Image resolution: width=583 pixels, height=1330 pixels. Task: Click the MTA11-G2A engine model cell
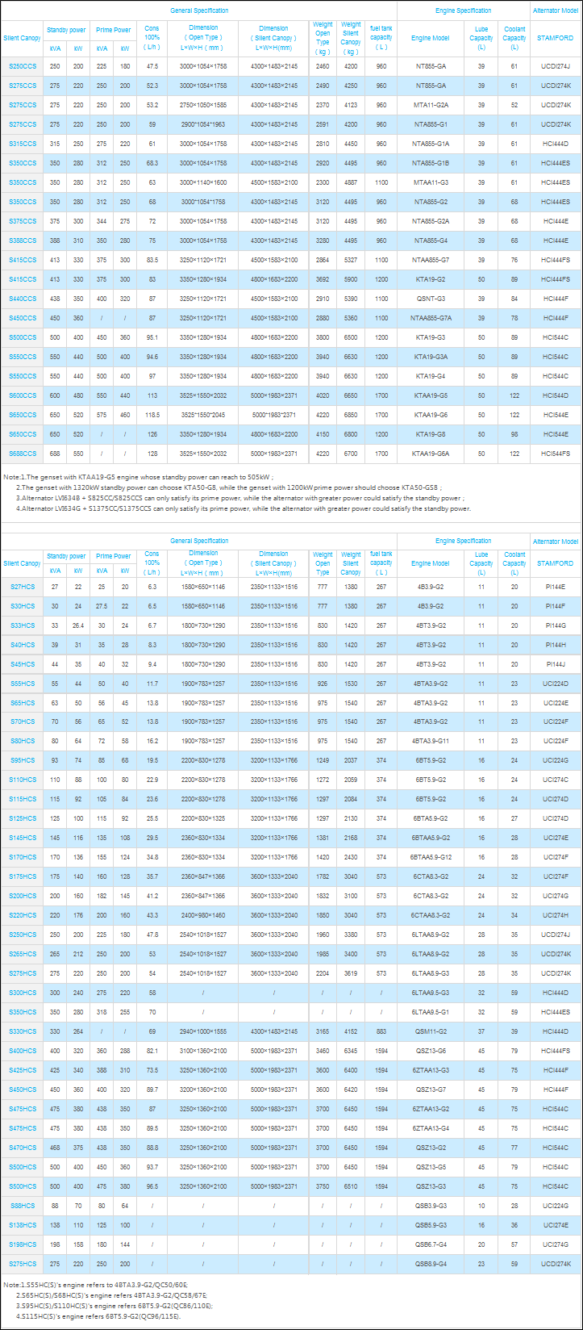[x=431, y=105]
